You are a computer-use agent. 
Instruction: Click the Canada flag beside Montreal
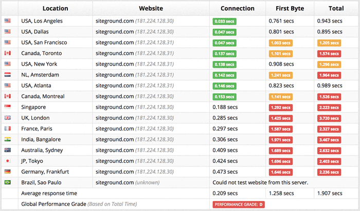8,96
